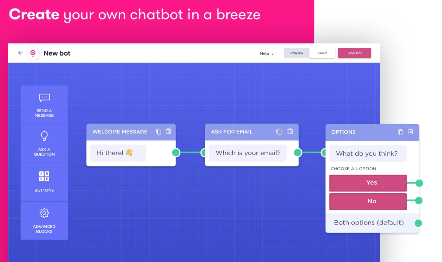
Task: Click the Save bot button
Action: pyautogui.click(x=354, y=53)
